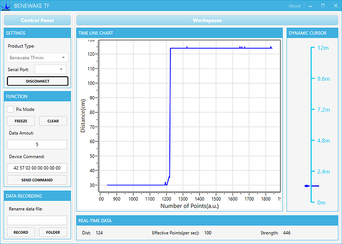342x244 pixels.
Task: Expand the Serial Port dropdown
Action: click(50, 69)
